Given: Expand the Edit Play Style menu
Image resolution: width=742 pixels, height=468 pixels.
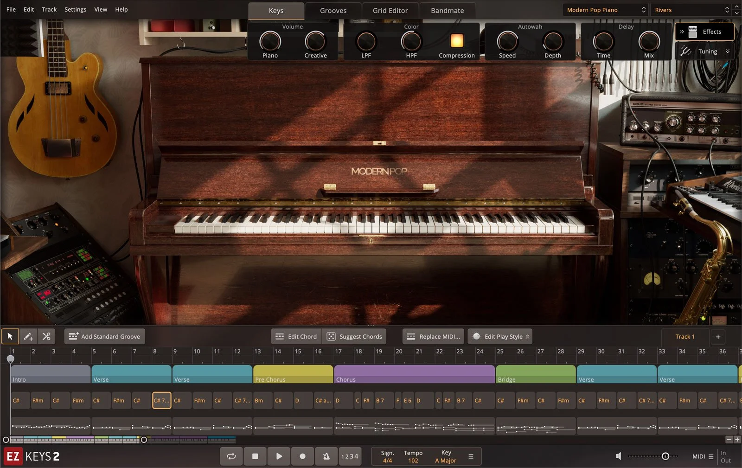Looking at the screenshot, I should (500, 336).
